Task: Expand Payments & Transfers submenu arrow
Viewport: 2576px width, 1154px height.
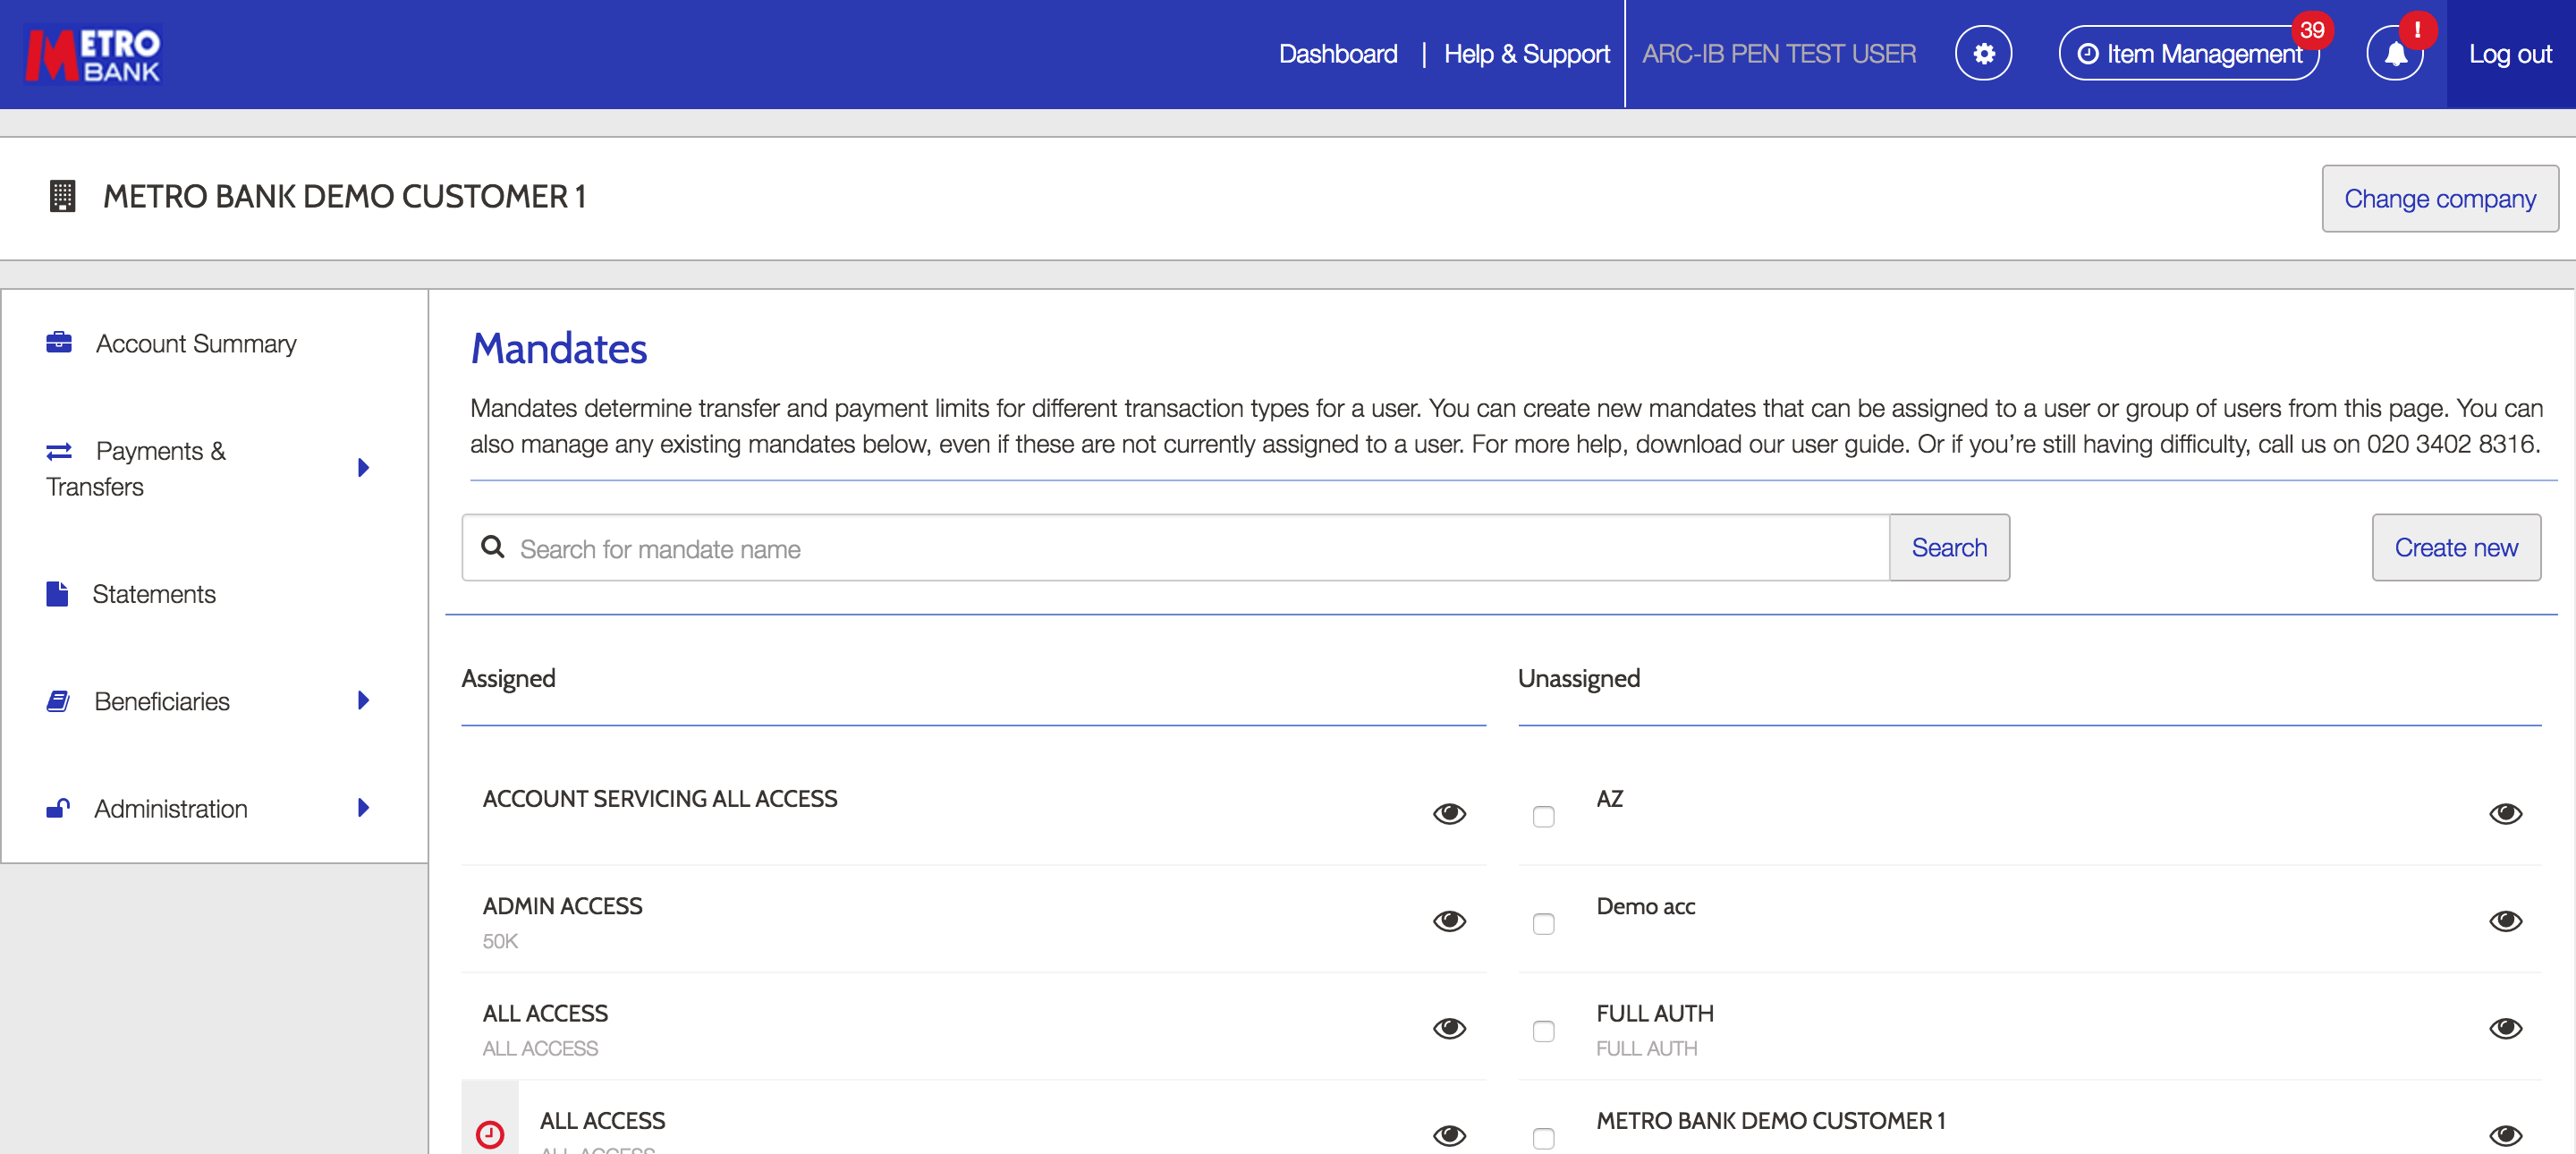Action: (364, 468)
